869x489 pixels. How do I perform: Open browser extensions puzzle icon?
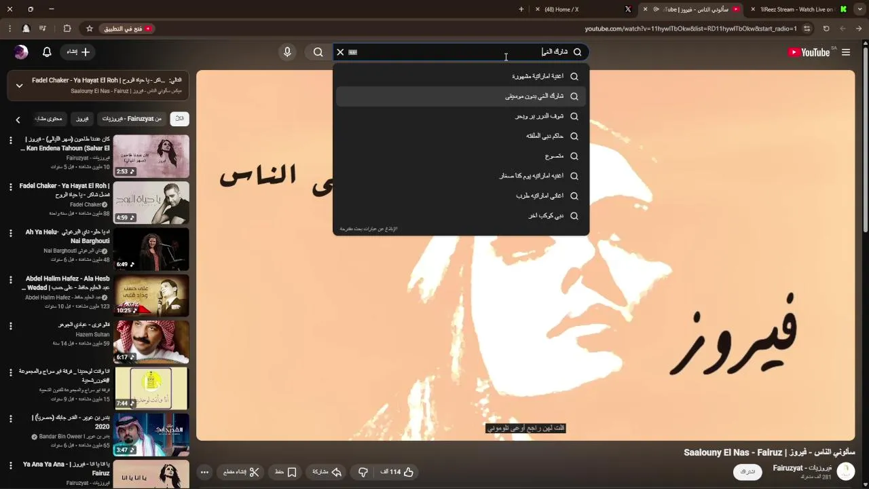point(67,29)
